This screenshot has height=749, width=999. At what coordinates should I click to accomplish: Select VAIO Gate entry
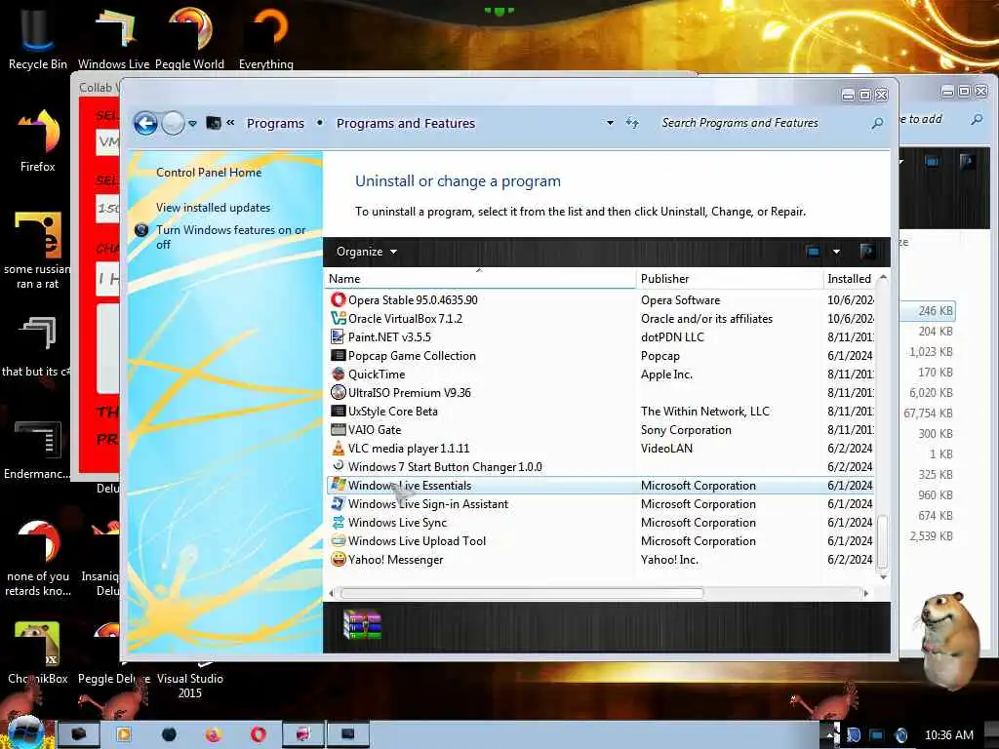pos(600,429)
